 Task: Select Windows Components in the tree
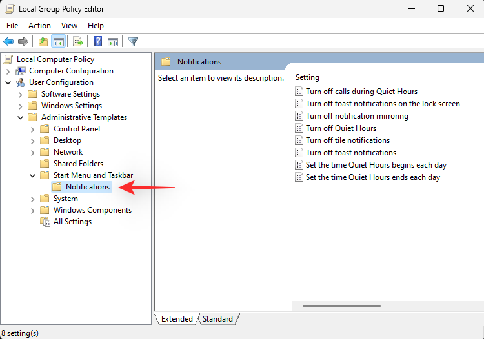coord(92,210)
